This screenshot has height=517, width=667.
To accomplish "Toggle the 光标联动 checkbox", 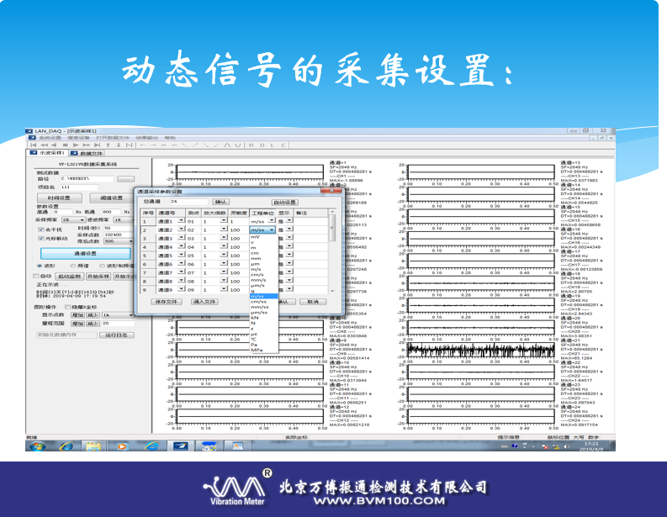I will point(40,238).
